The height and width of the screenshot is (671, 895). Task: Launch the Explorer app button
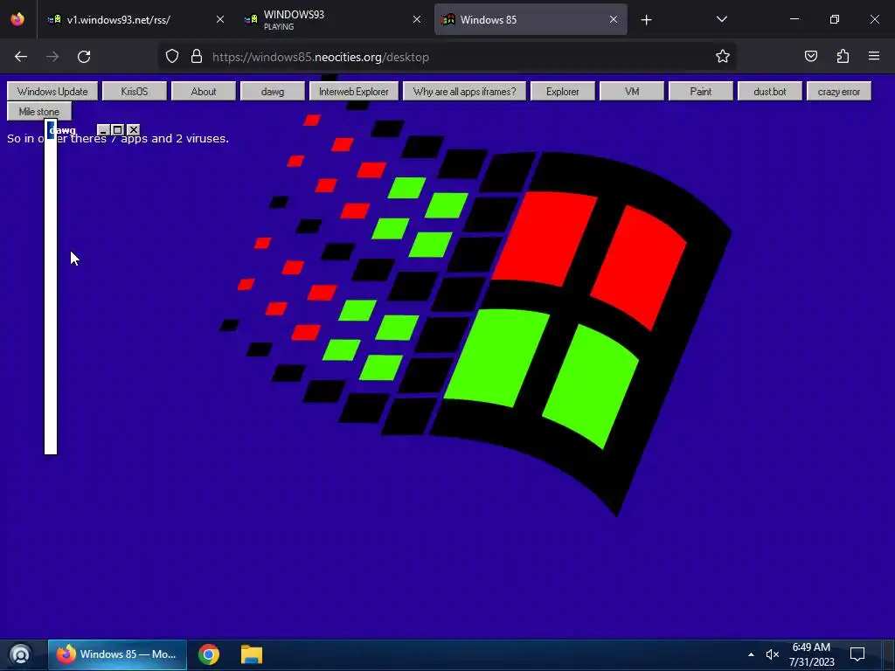point(563,91)
